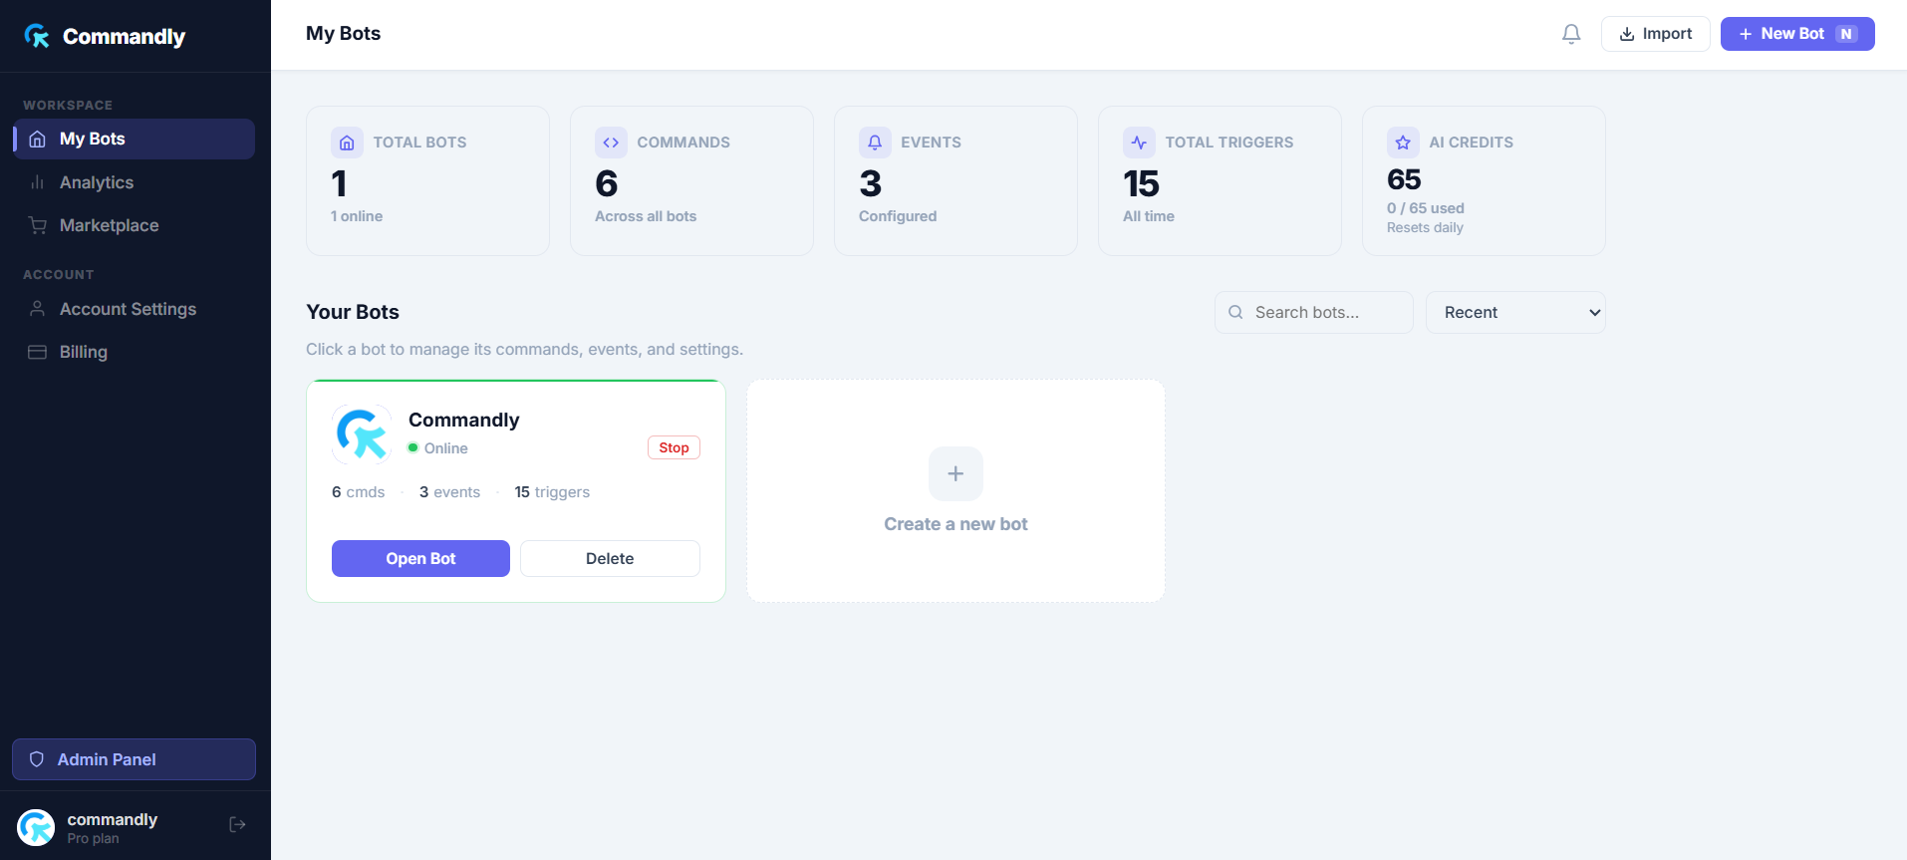The height and width of the screenshot is (860, 1907).
Task: Click the Events bell icon
Action: click(x=875, y=143)
